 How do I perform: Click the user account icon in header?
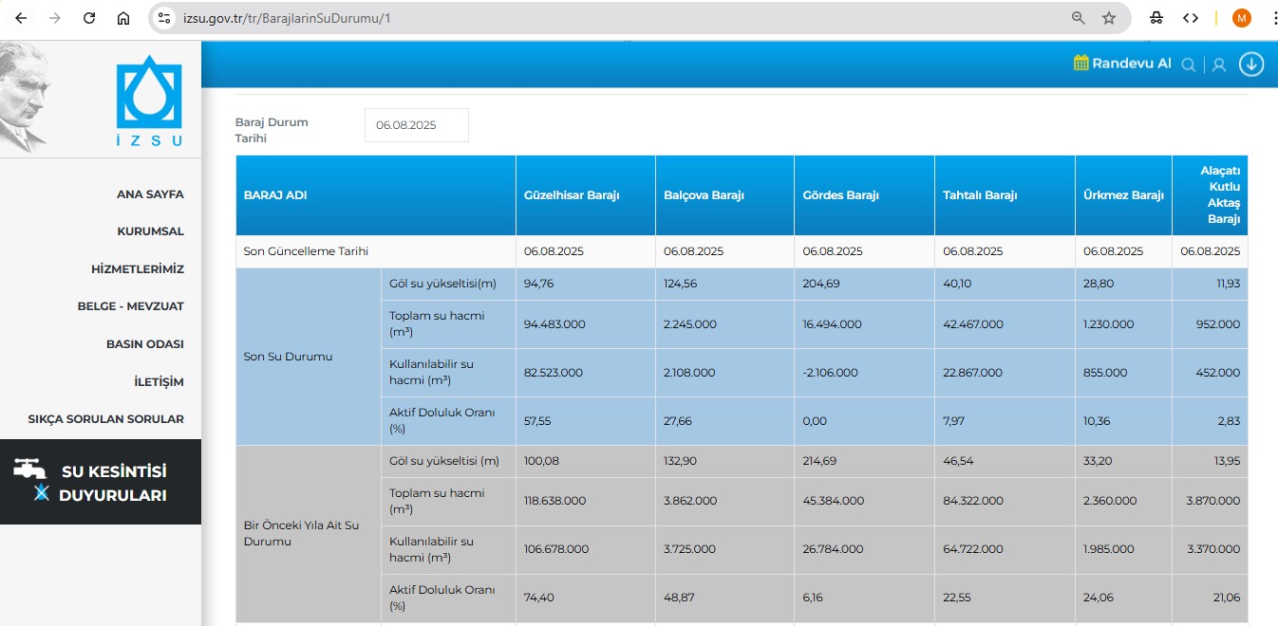tap(1219, 64)
